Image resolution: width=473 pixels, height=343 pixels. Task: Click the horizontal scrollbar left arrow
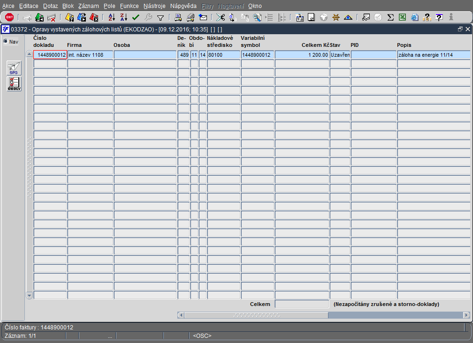(x=181, y=315)
